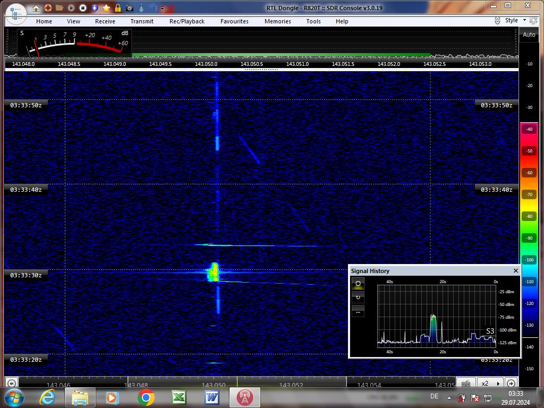This screenshot has width=544, height=408.
Task: Open Windows Media Player from taskbar
Action: (112, 397)
